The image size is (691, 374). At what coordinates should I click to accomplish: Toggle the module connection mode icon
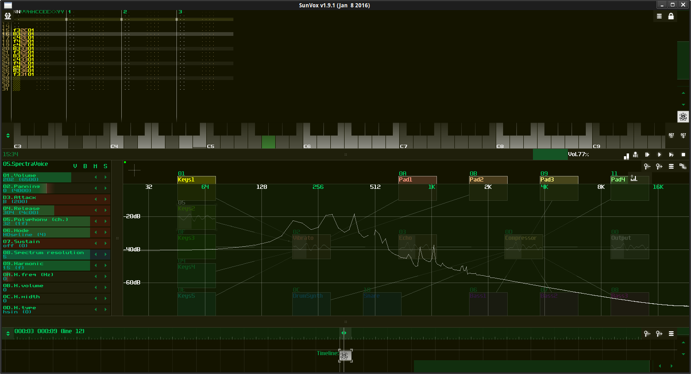683,166
